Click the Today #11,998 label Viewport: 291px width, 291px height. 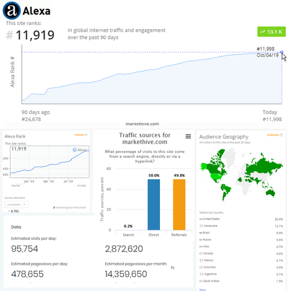pos(272,116)
